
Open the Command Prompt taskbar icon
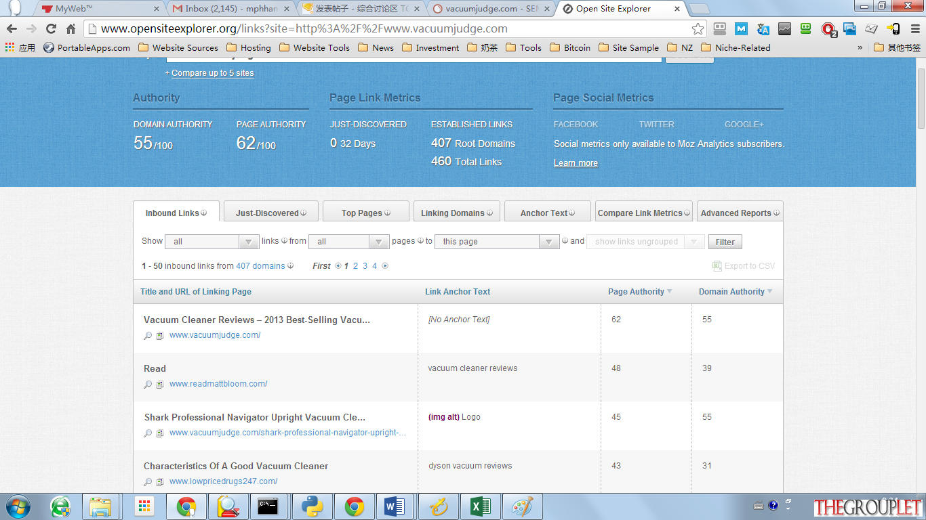point(268,506)
